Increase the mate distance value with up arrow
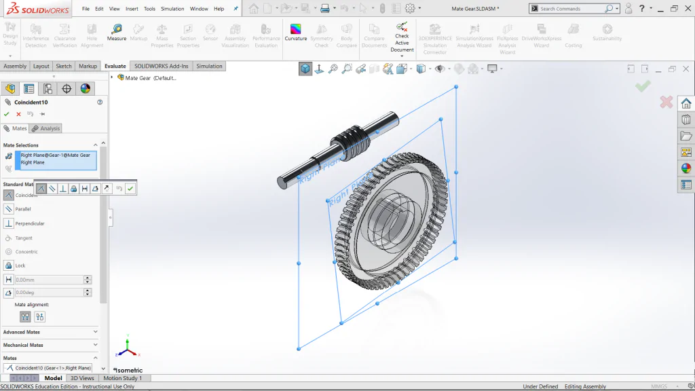The width and height of the screenshot is (695, 391). (88, 278)
